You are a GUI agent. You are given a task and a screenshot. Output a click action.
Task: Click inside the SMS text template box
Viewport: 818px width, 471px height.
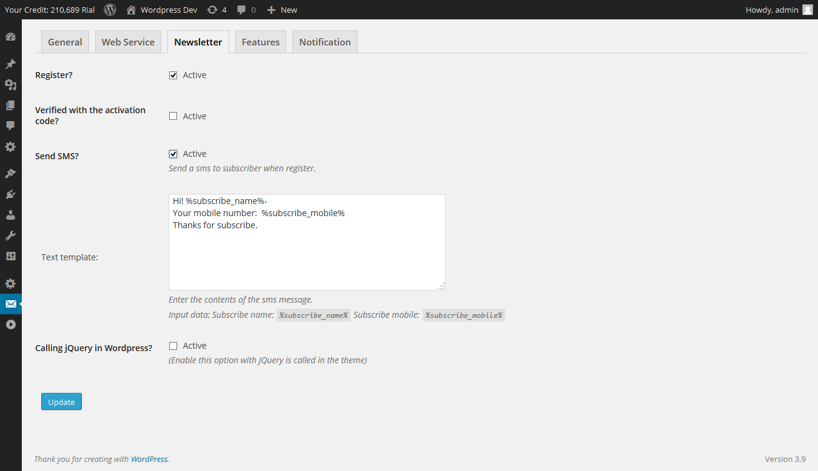click(x=307, y=254)
